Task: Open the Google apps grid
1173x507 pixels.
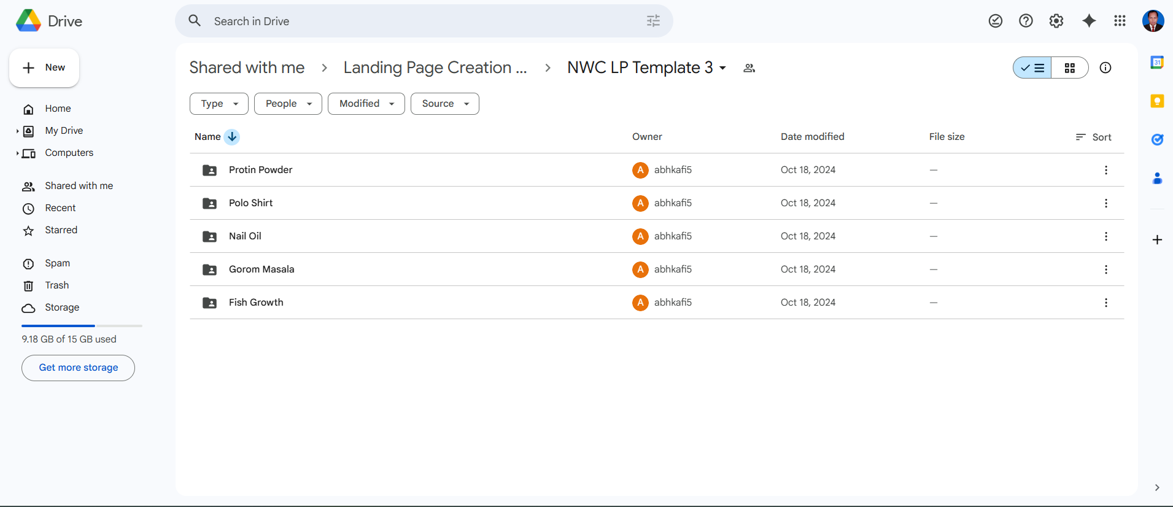Action: (x=1120, y=21)
